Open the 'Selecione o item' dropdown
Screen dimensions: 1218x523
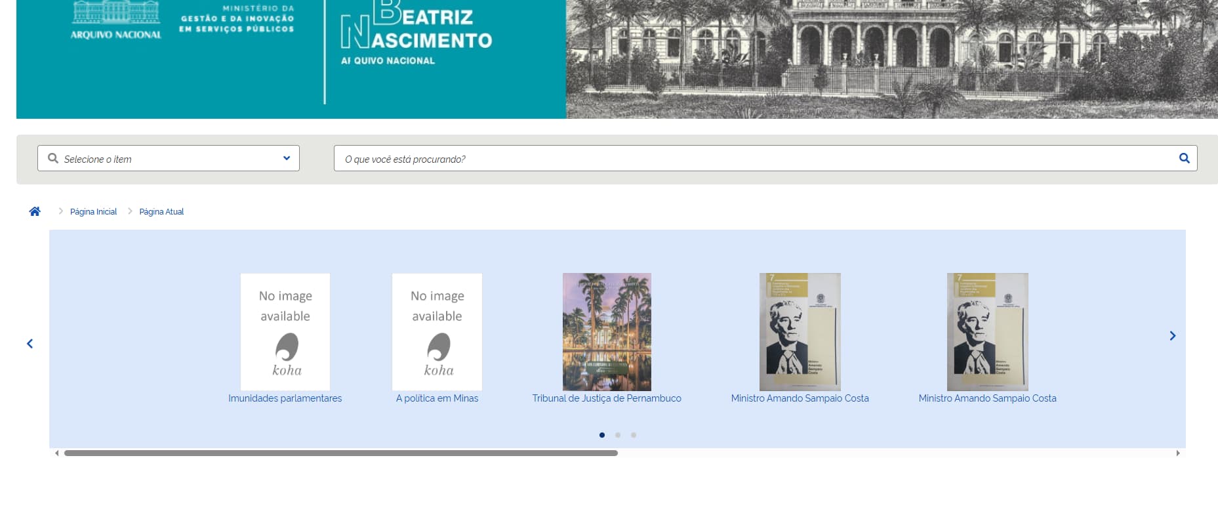click(169, 159)
